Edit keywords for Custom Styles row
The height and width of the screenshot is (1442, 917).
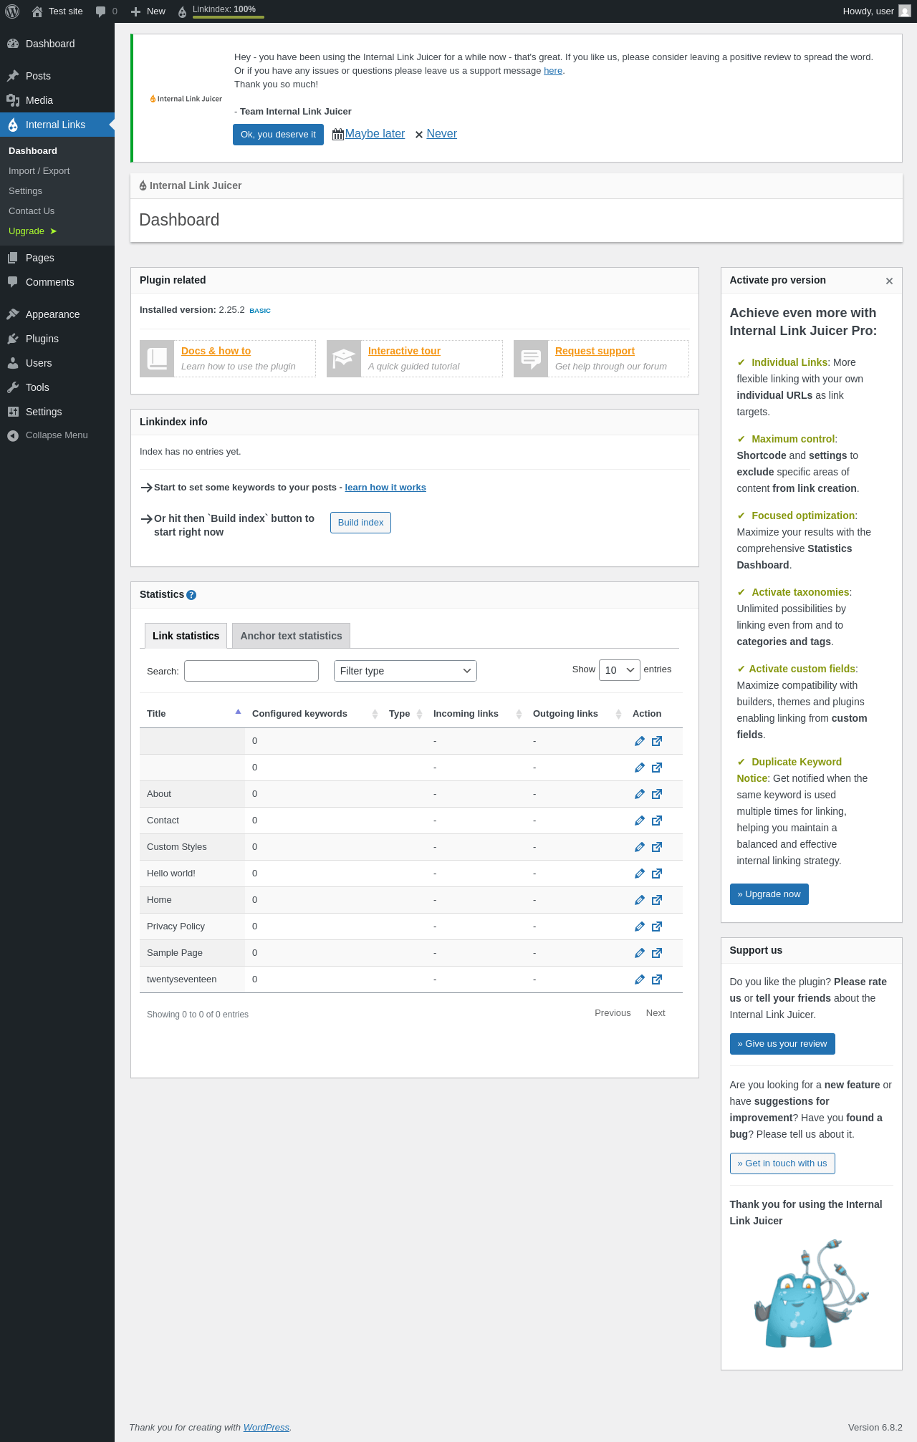[640, 847]
